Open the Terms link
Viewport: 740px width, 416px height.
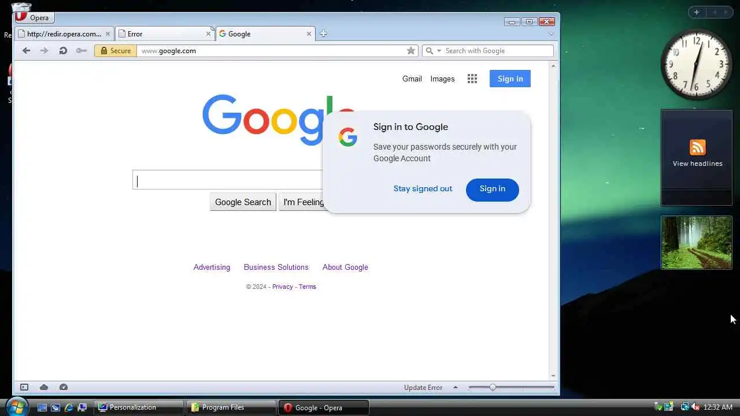coord(308,287)
